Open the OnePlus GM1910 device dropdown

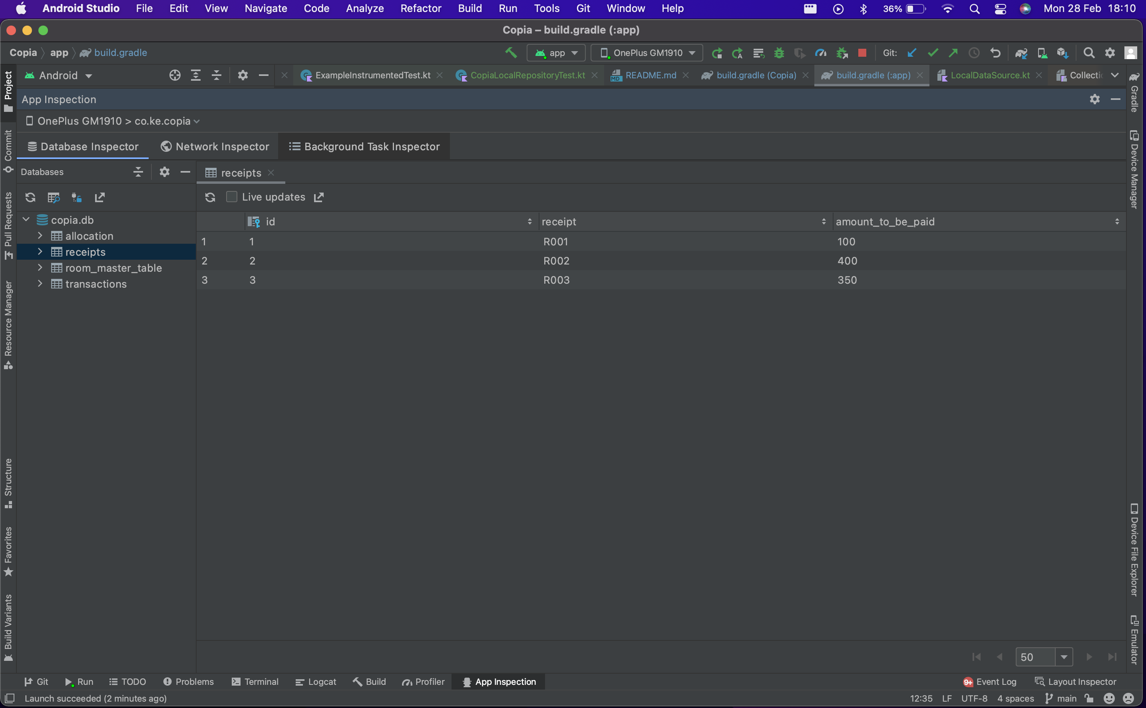[647, 53]
